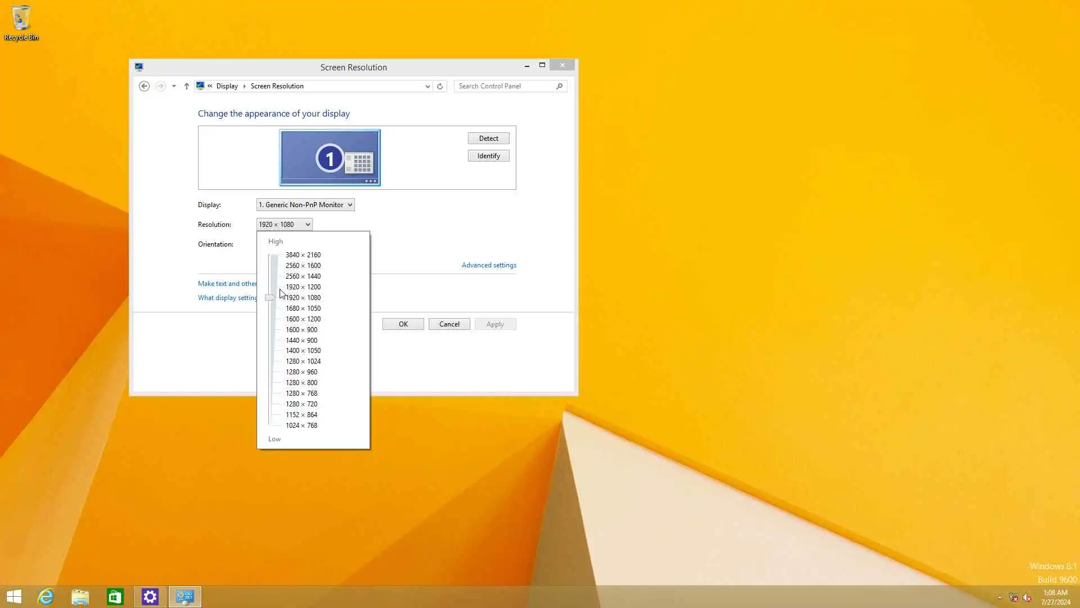
Task: Select 2560 × 1440 resolution
Action: point(303,276)
